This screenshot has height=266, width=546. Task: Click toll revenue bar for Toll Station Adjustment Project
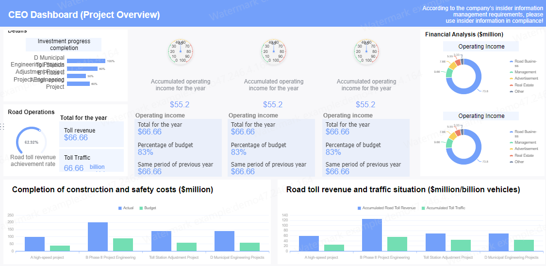point(436,242)
